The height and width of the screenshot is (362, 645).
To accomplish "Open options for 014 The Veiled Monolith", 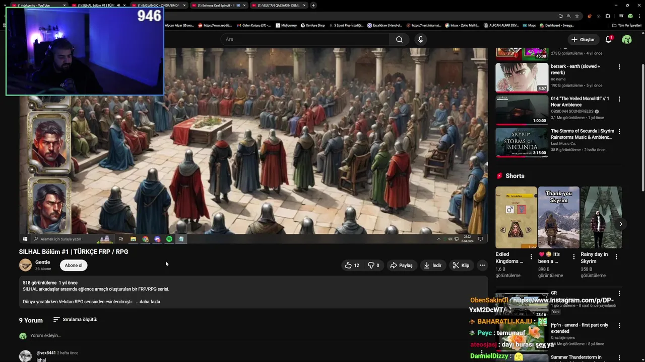I will coord(619,99).
